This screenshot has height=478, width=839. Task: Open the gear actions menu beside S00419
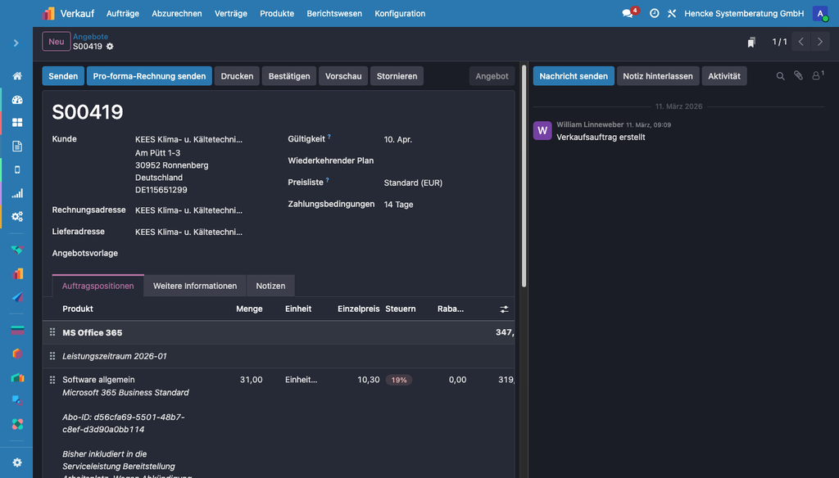coord(110,47)
